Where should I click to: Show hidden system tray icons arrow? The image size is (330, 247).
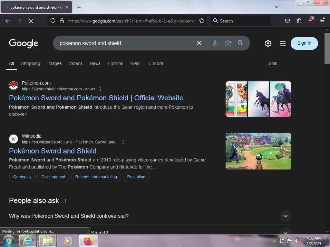274,241
